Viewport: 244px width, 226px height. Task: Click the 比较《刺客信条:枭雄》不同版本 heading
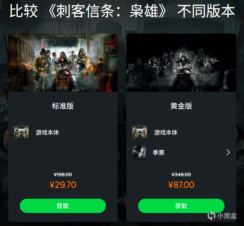point(122,11)
